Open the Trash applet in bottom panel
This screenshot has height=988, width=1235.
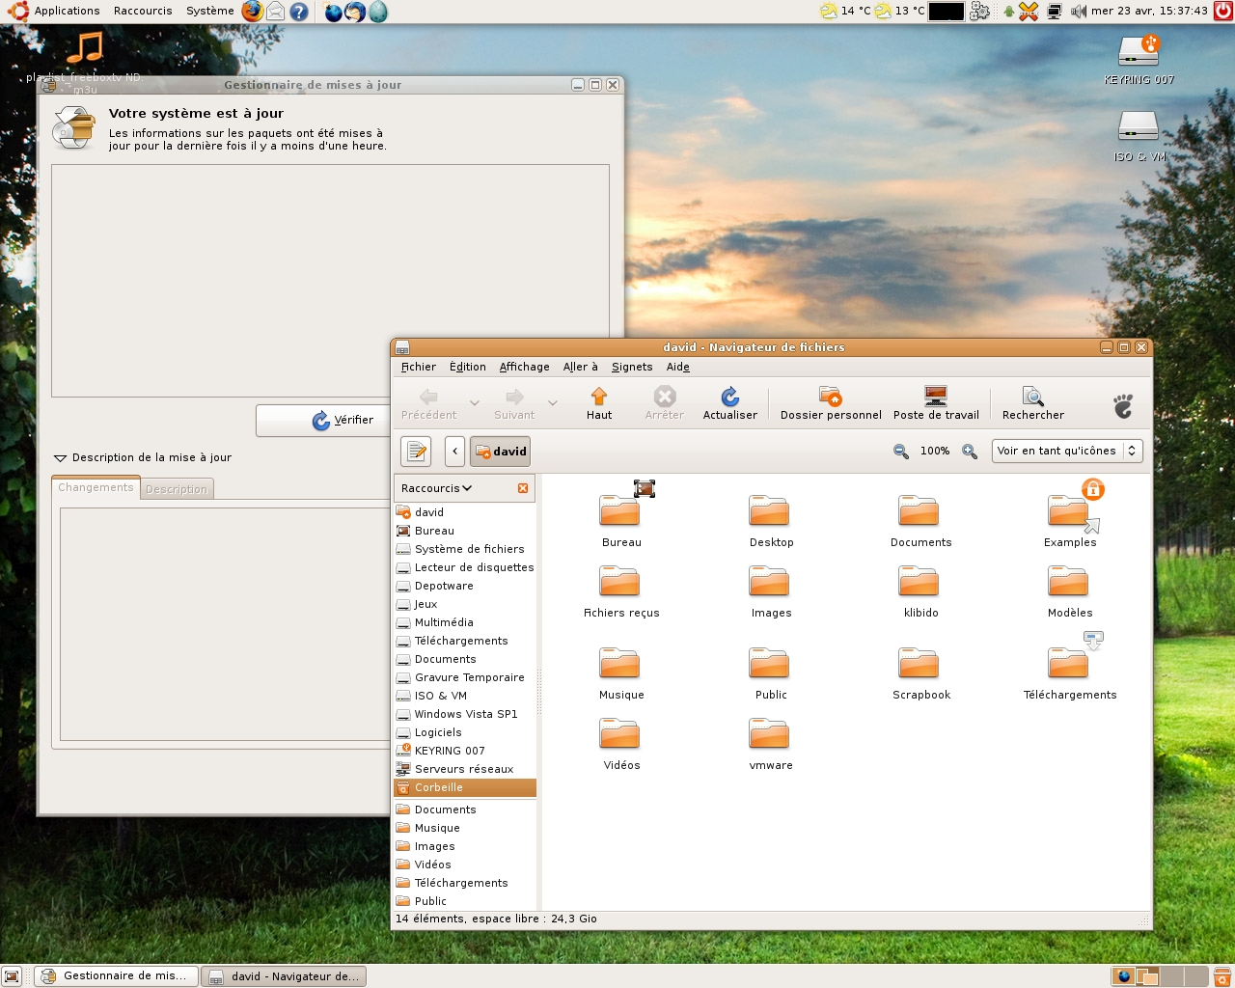pos(1221,976)
